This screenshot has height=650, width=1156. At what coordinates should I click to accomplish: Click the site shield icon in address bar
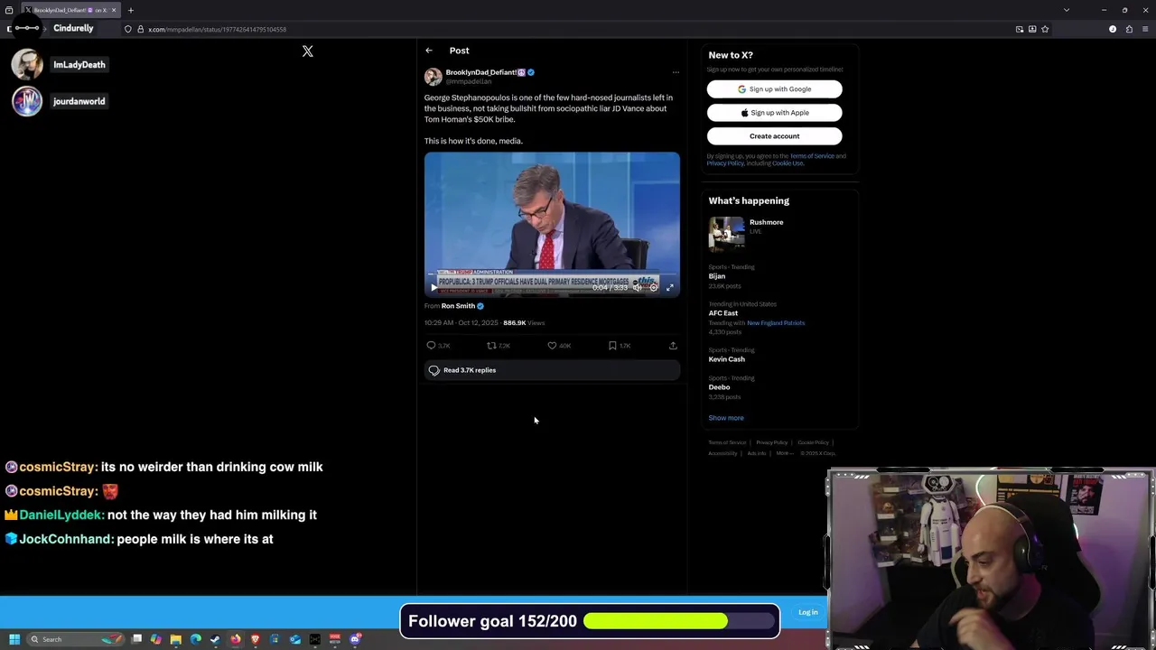[x=128, y=29]
